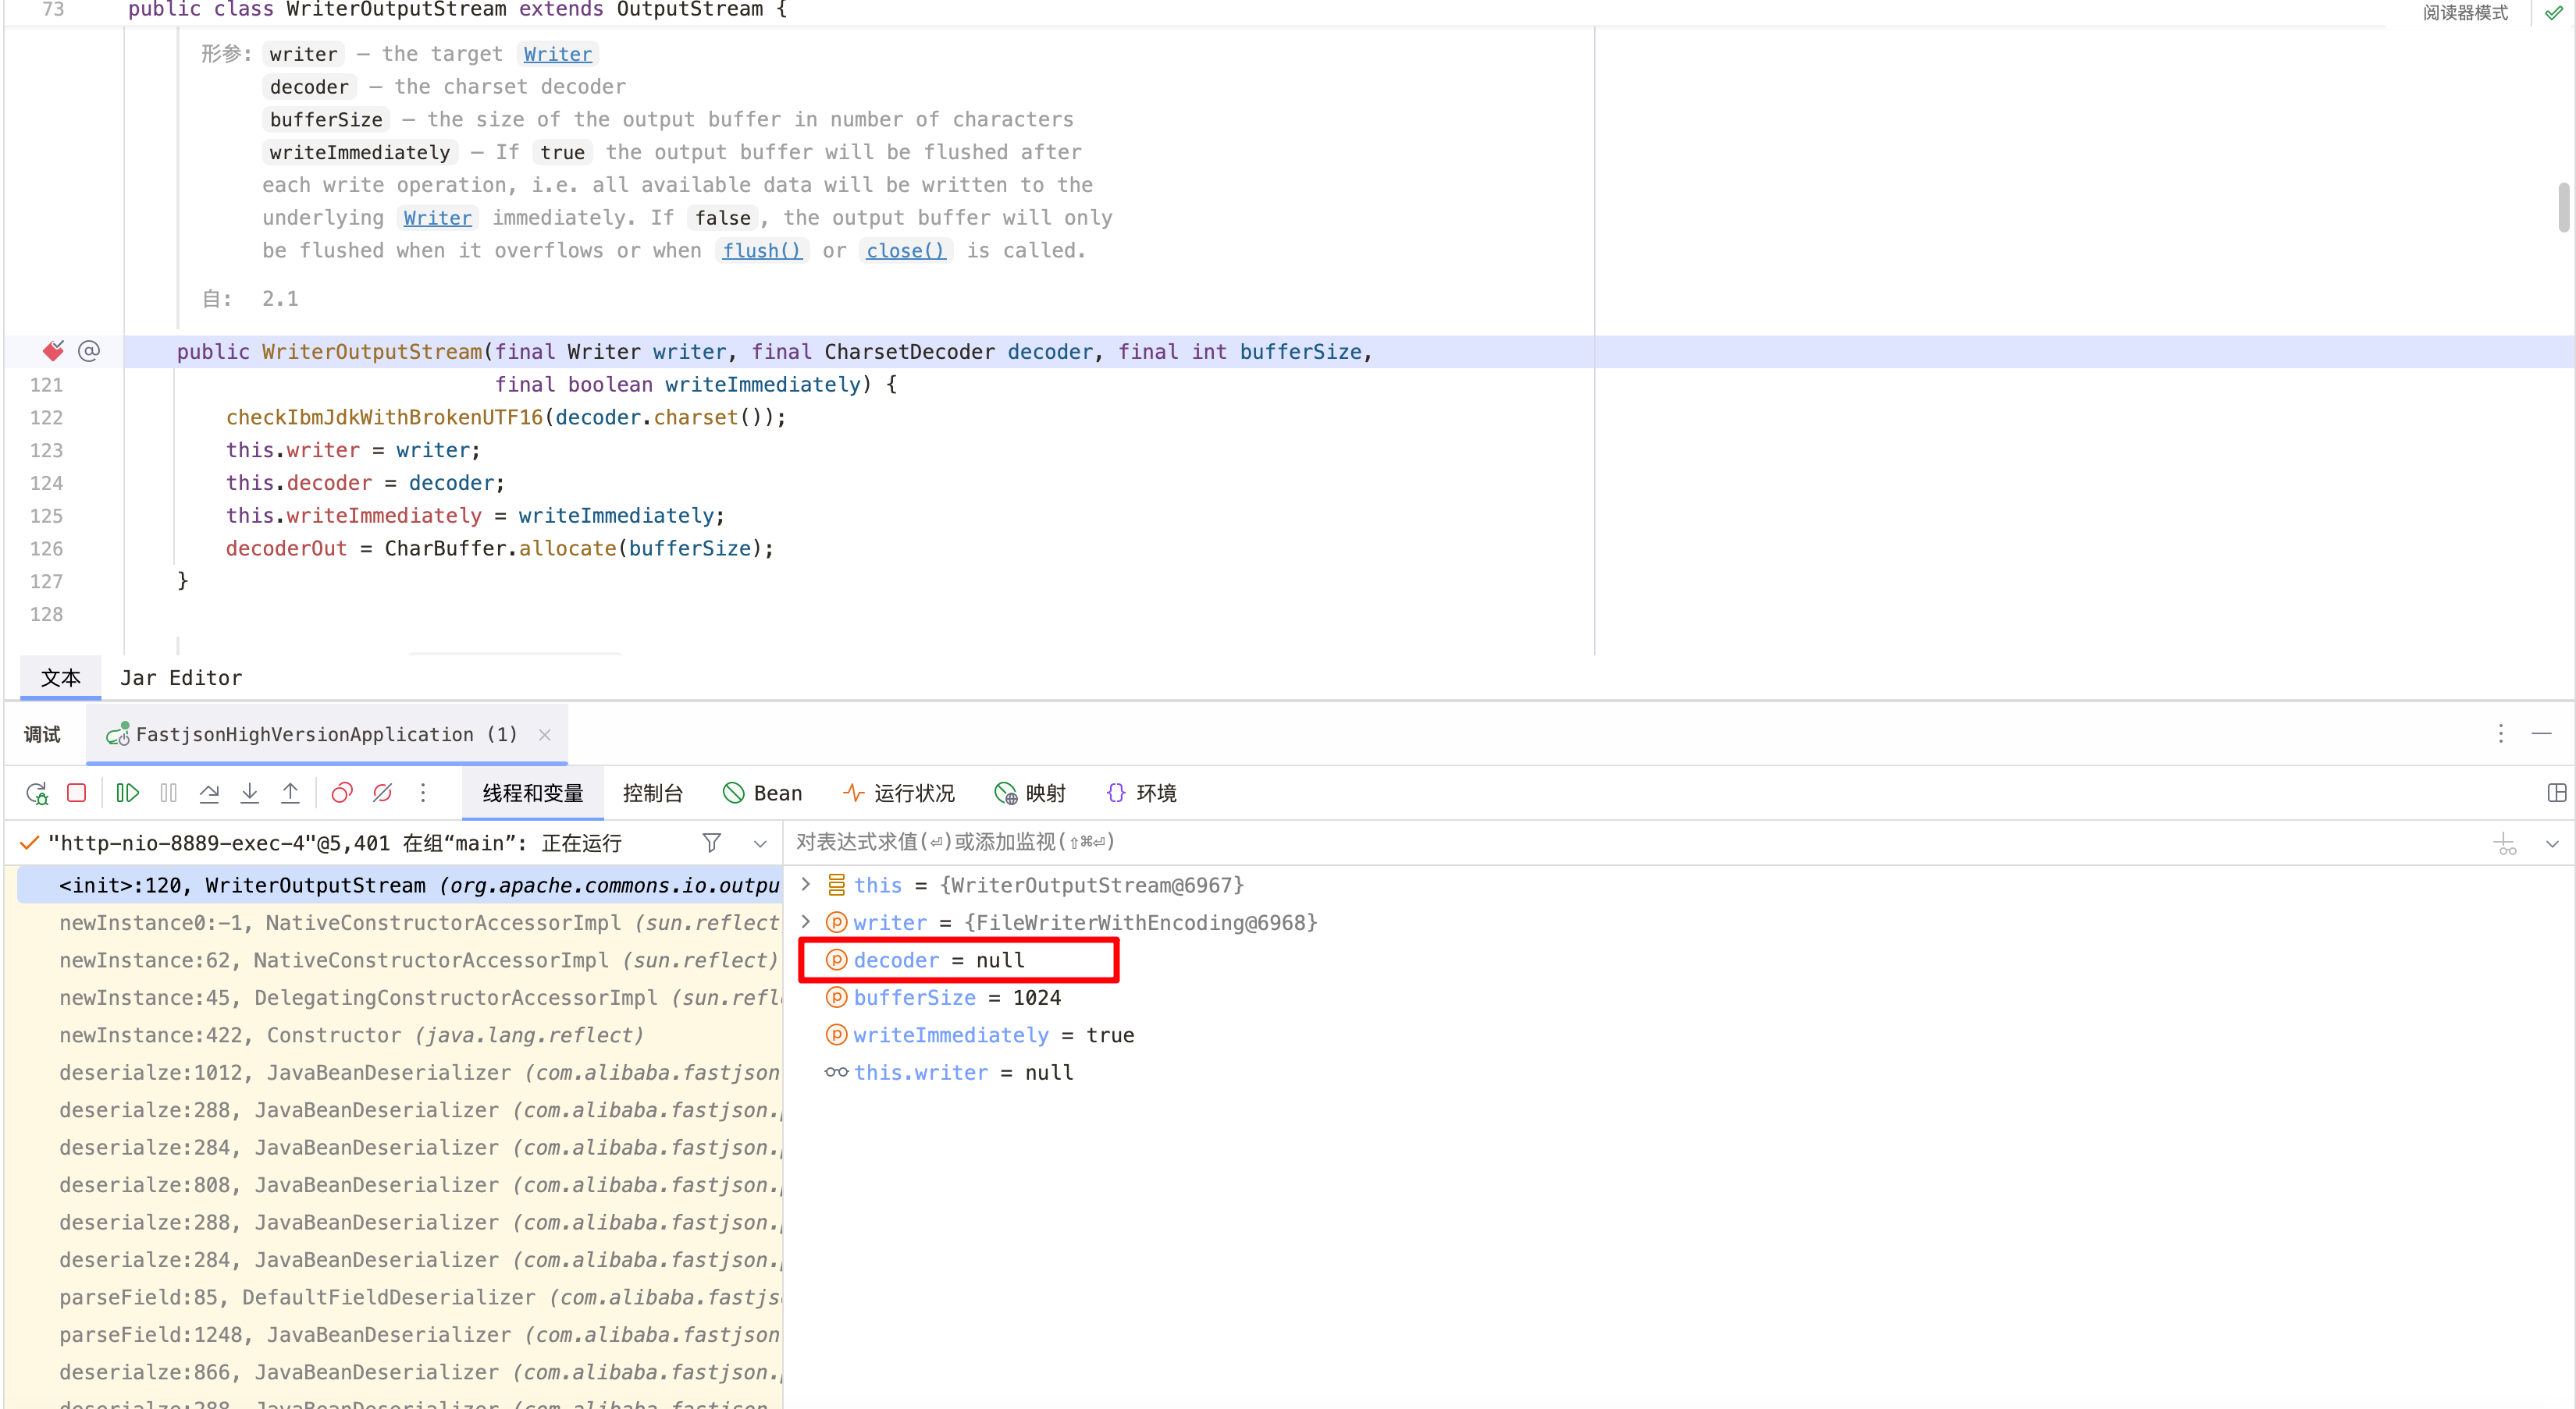
Task: Switch to the Jar Editor tab
Action: click(181, 677)
